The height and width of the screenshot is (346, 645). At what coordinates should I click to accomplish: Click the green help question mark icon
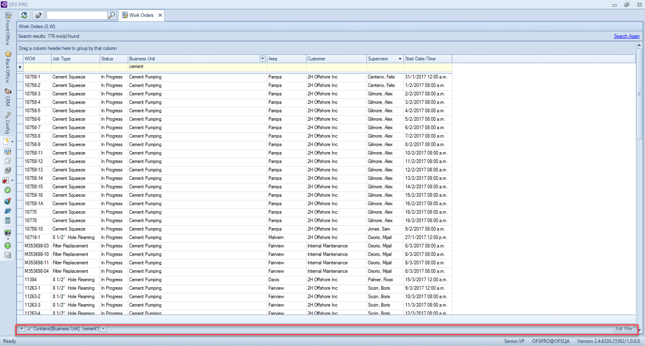click(x=8, y=246)
